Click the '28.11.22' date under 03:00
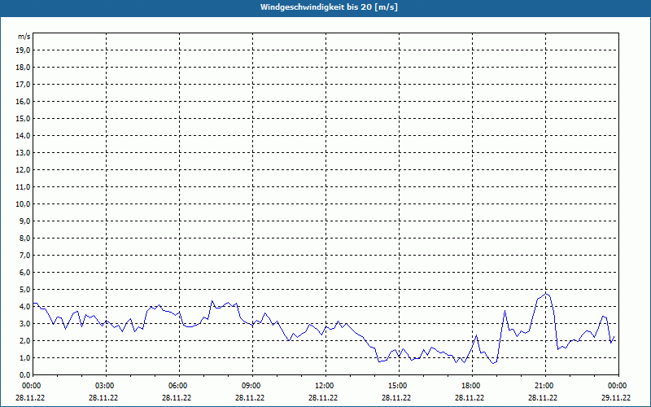The width and height of the screenshot is (651, 407). [x=103, y=397]
